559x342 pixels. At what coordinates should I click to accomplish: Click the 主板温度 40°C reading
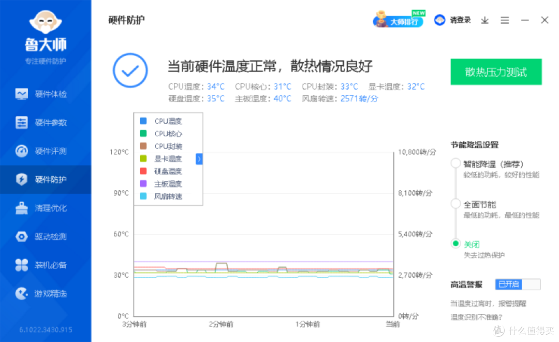click(x=263, y=98)
